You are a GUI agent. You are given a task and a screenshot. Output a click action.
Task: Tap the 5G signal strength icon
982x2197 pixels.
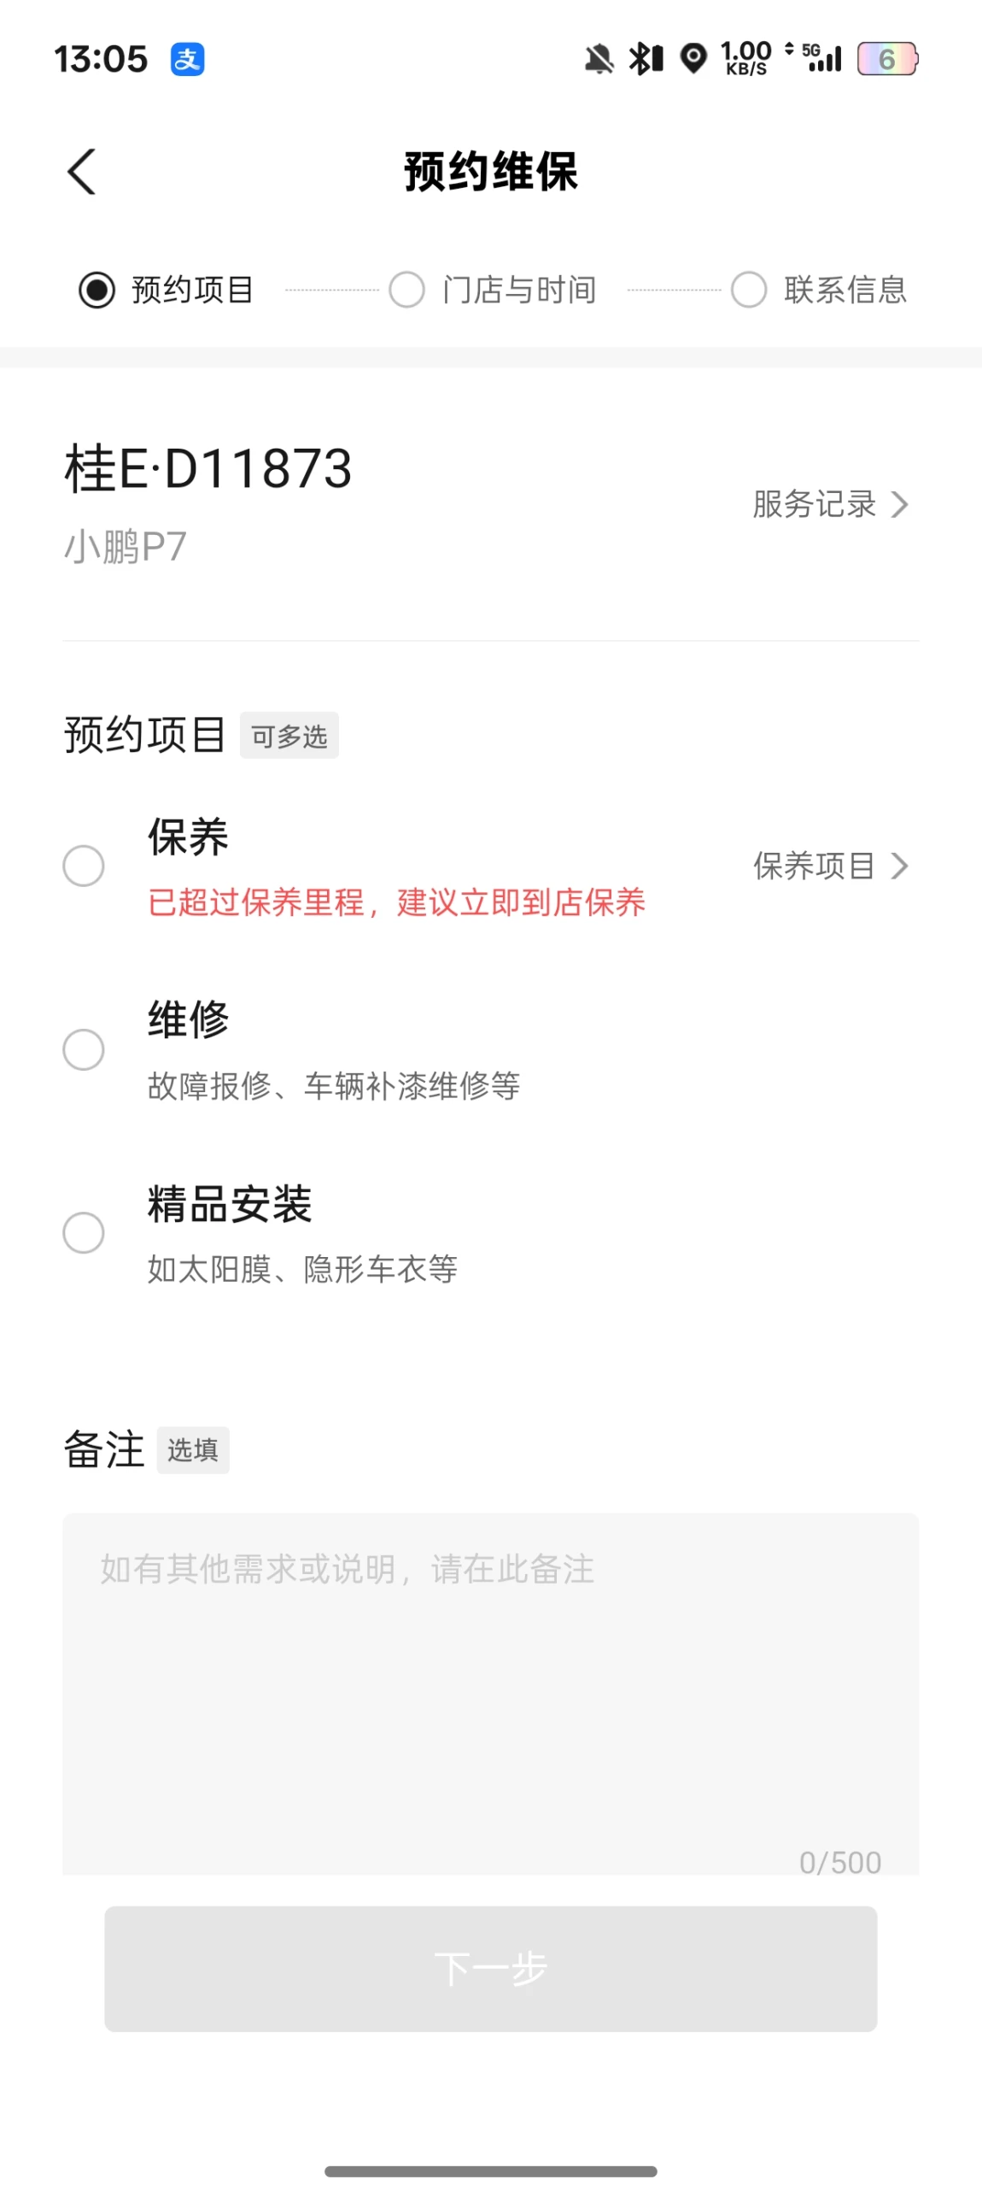coord(821,57)
